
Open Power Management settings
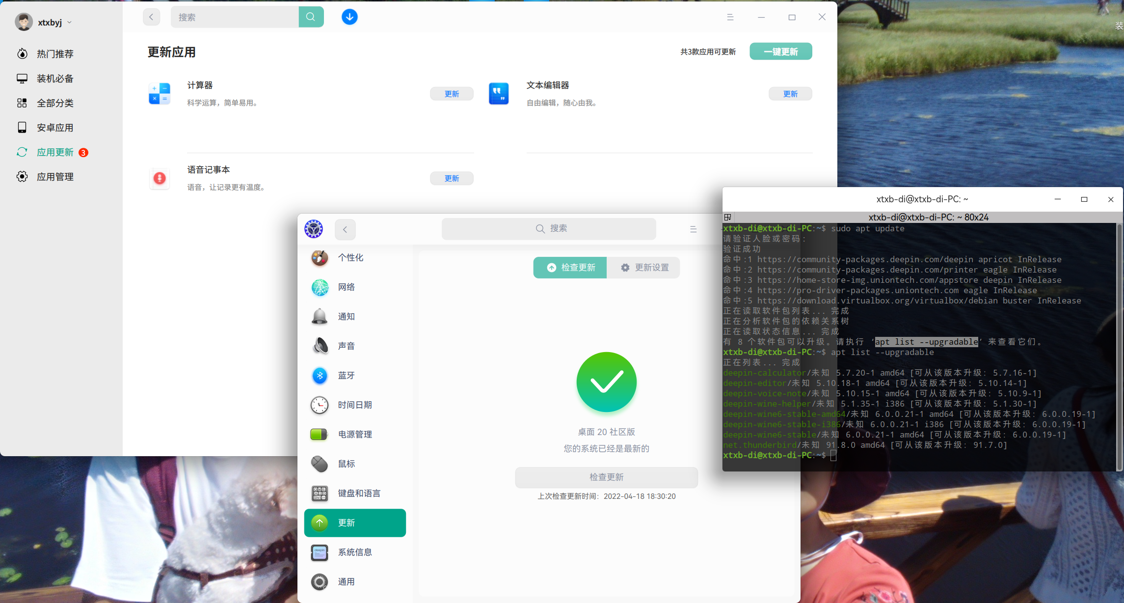coord(354,435)
